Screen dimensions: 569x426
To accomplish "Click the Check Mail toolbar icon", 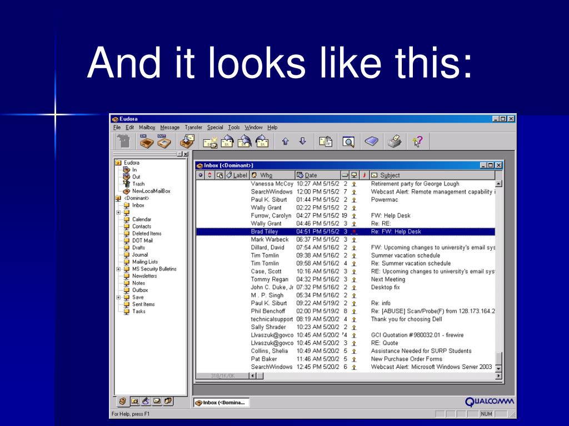I will 188,141.
